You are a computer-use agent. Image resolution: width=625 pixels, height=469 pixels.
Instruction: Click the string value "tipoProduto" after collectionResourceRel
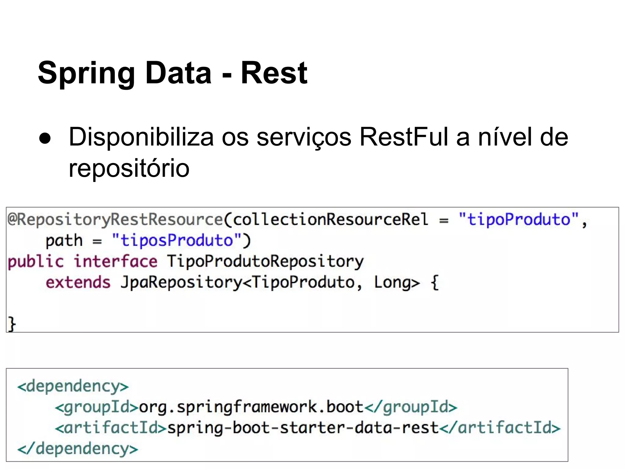(518, 219)
